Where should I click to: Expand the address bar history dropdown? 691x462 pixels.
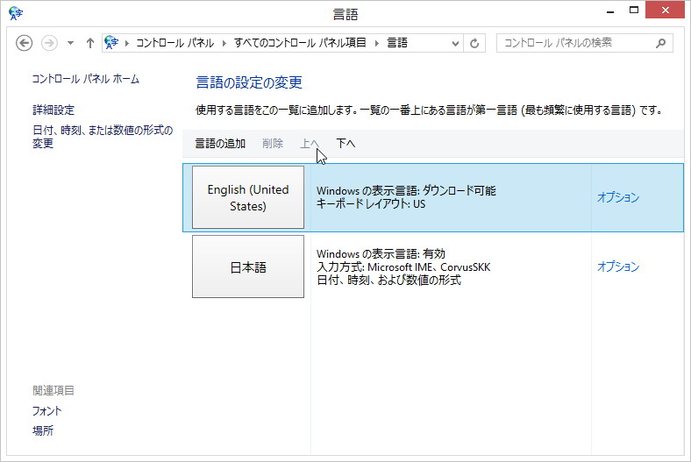click(456, 43)
